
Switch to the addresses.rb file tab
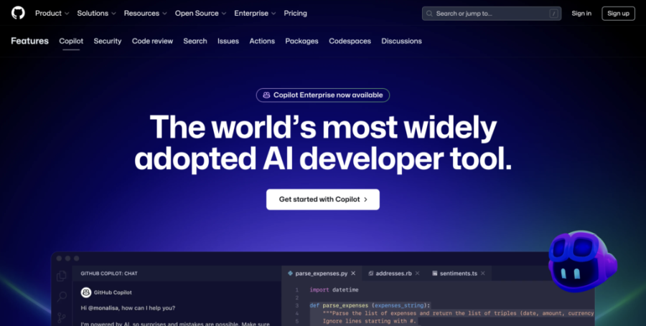point(393,274)
